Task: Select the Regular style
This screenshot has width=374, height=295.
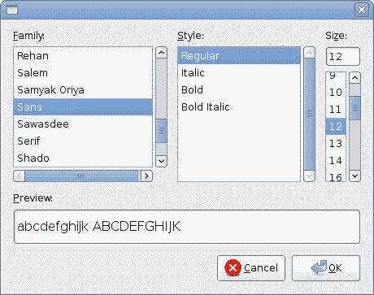Action: point(239,56)
